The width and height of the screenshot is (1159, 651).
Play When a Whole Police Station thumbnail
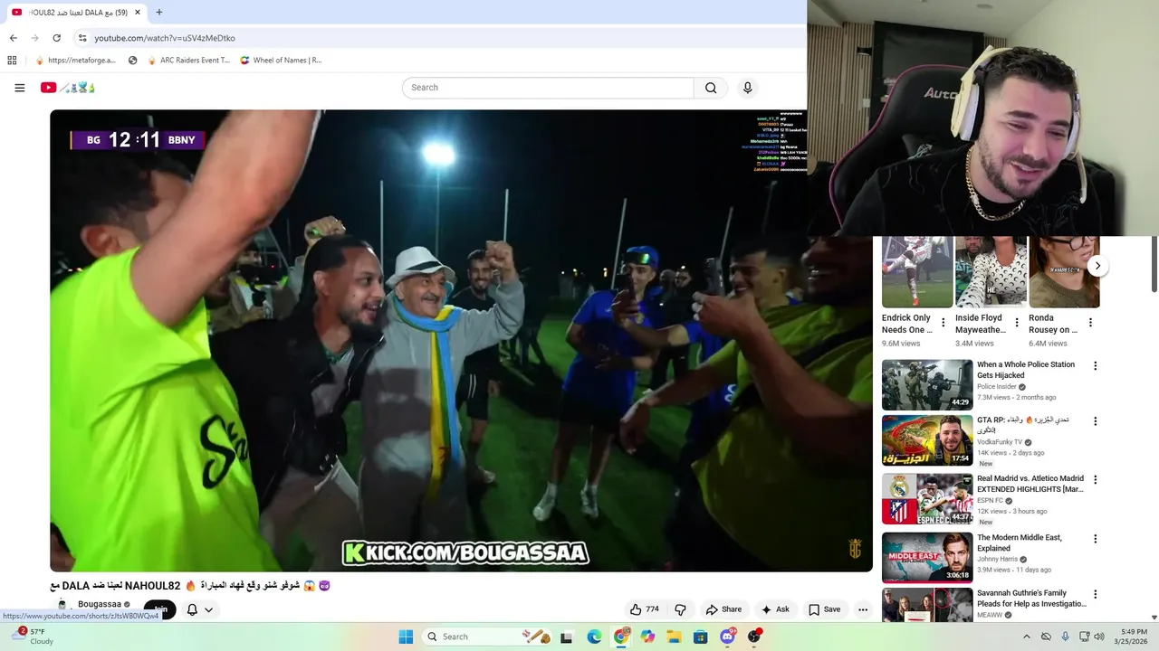tap(927, 385)
